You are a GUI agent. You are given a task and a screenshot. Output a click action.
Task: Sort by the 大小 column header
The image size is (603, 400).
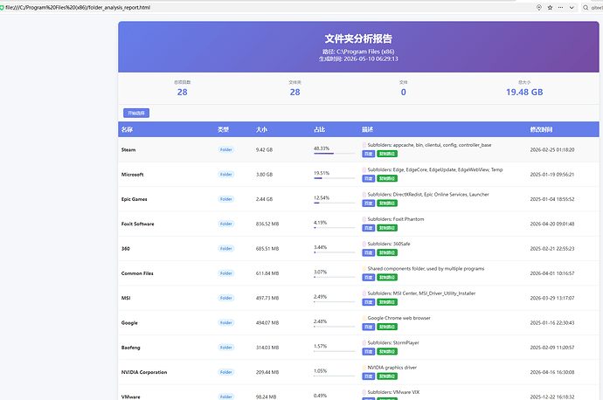click(x=261, y=129)
